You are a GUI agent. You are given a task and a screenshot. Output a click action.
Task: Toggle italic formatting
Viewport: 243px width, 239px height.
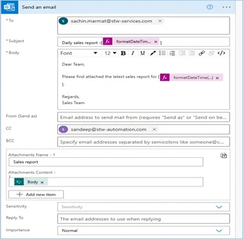coord(133,53)
